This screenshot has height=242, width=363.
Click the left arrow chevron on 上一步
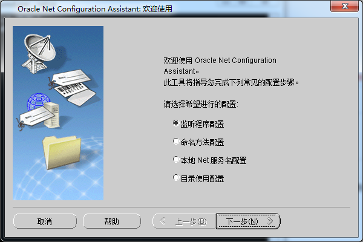[x=163, y=221]
